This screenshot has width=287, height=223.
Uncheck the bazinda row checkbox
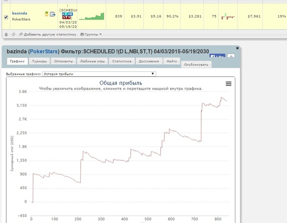click(x=6, y=17)
